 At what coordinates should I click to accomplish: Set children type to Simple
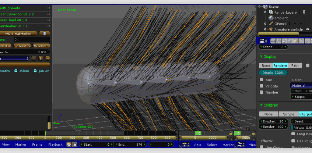coord(288,114)
